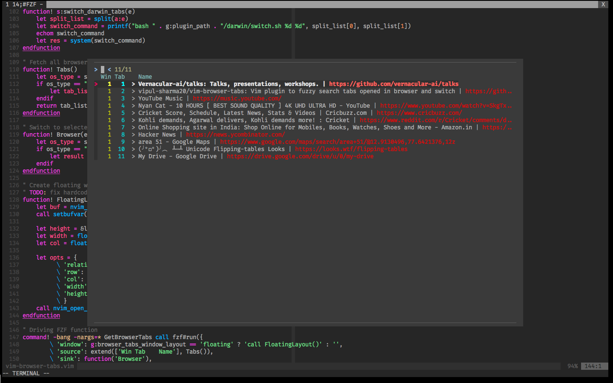Click the FZF query prompt input

[103, 69]
